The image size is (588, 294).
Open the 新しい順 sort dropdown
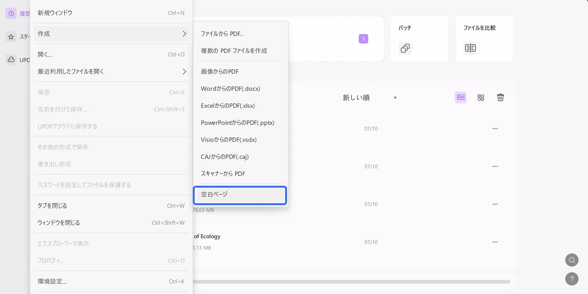coord(369,98)
